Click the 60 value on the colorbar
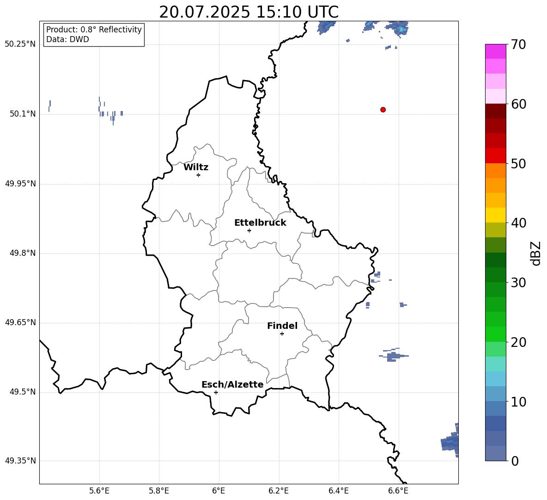Image resolution: width=547 pixels, height=500 pixels. [518, 104]
